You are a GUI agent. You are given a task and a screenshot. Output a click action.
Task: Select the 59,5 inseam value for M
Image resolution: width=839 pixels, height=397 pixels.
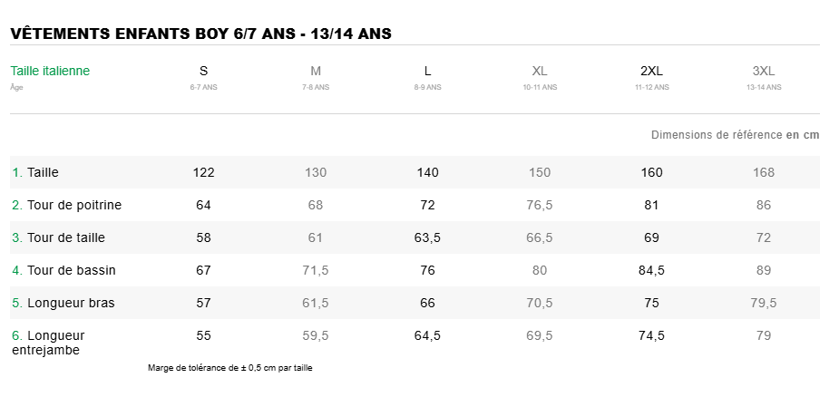pos(316,335)
